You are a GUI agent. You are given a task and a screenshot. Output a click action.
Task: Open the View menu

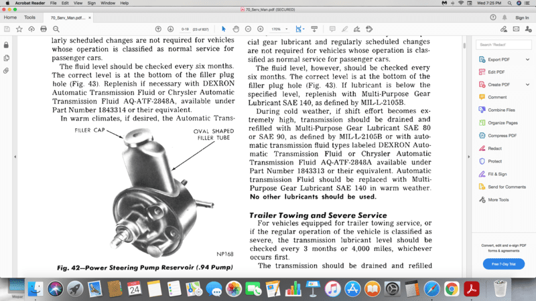tap(73, 3)
